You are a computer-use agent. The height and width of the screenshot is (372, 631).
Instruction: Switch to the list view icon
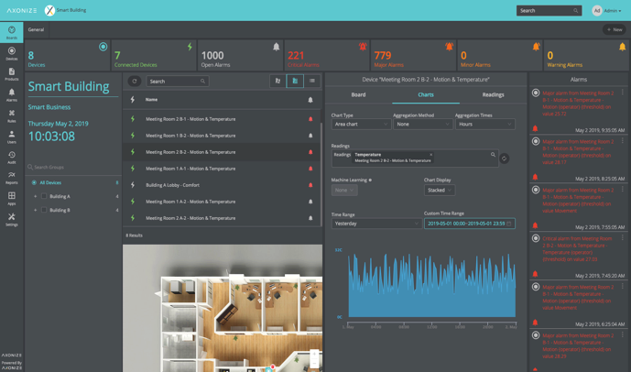(312, 81)
